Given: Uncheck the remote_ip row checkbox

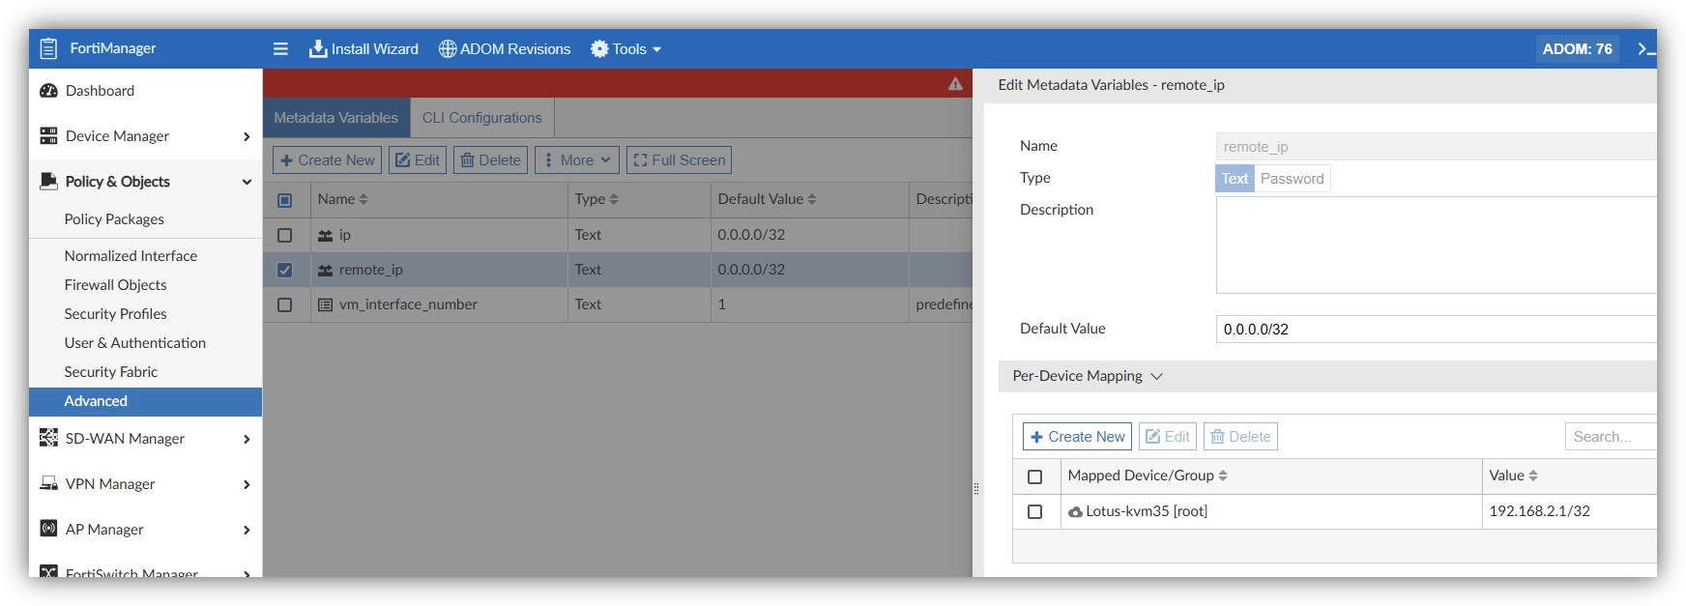Looking at the screenshot, I should point(284,270).
